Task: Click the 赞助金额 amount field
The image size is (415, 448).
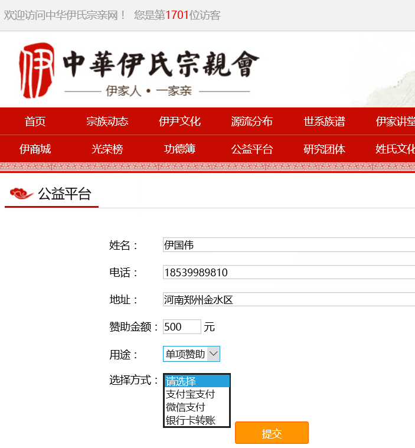Action: (182, 326)
